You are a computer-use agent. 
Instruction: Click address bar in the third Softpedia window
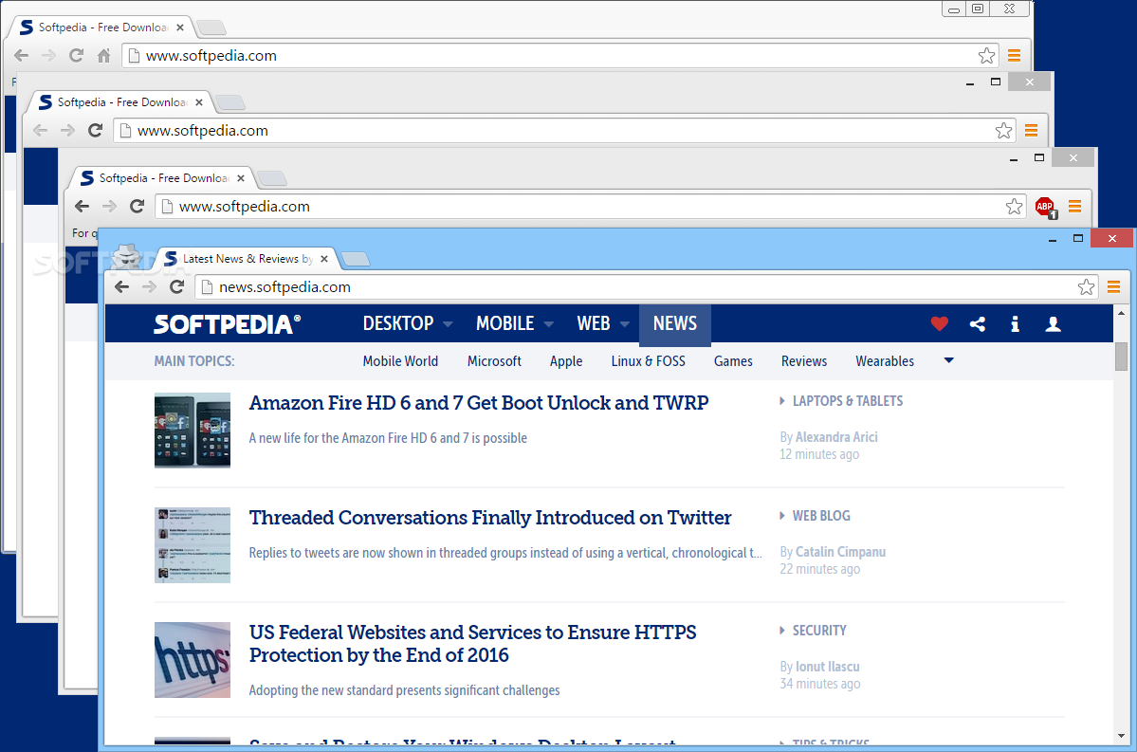(x=590, y=207)
